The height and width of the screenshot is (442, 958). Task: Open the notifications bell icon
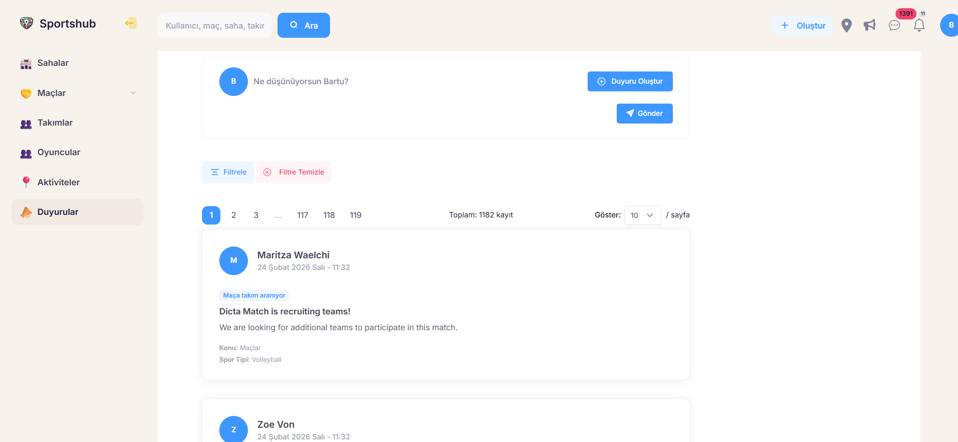click(919, 26)
